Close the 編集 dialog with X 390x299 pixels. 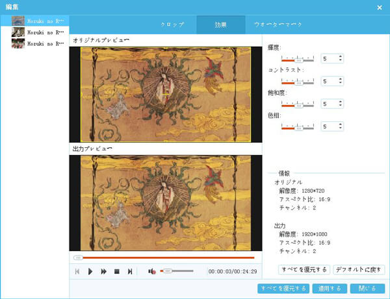tap(380, 7)
